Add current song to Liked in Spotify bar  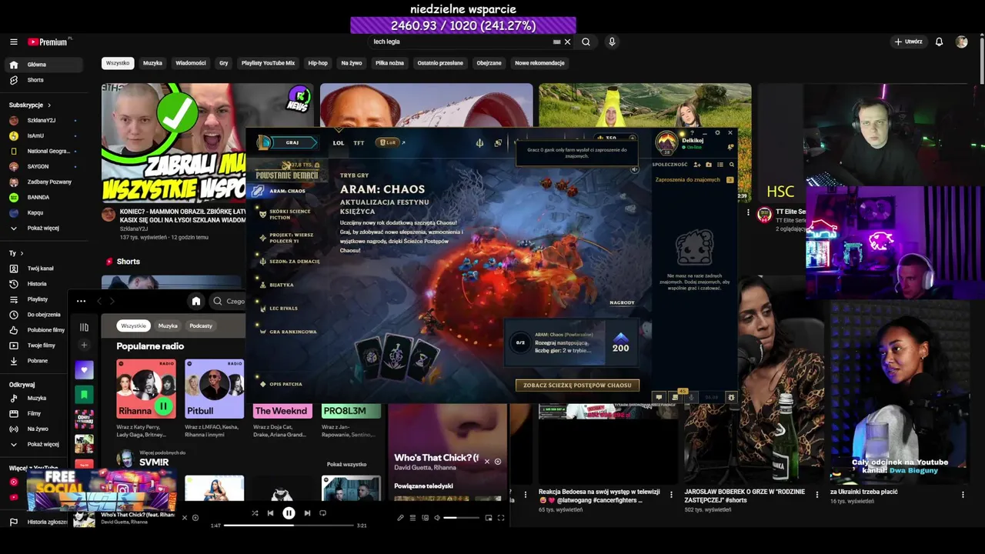[x=195, y=518]
